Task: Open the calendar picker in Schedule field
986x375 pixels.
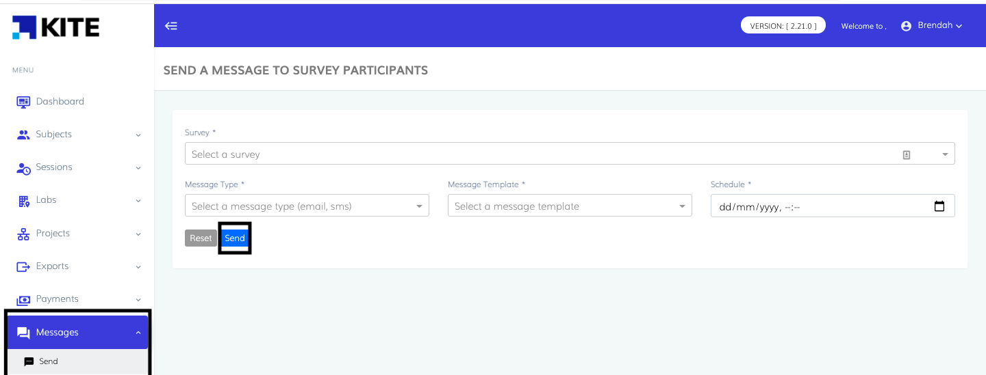Action: [939, 206]
